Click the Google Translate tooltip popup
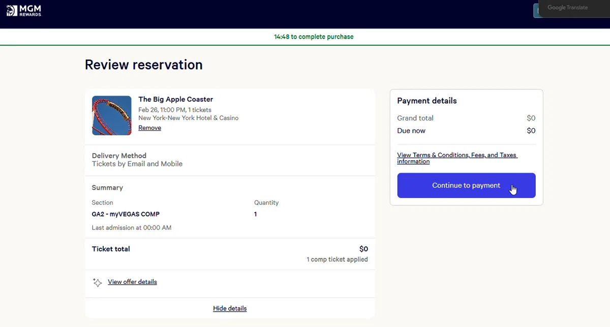This screenshot has width=610, height=327. [574, 8]
